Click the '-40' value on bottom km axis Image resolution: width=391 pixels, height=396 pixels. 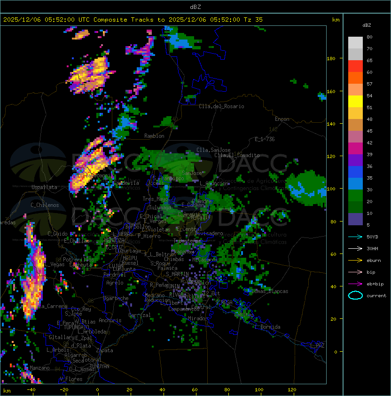(x=31, y=390)
